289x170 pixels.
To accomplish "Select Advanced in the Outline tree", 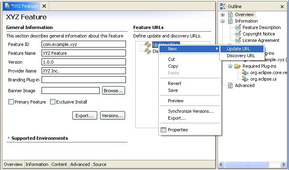I will click(245, 85).
